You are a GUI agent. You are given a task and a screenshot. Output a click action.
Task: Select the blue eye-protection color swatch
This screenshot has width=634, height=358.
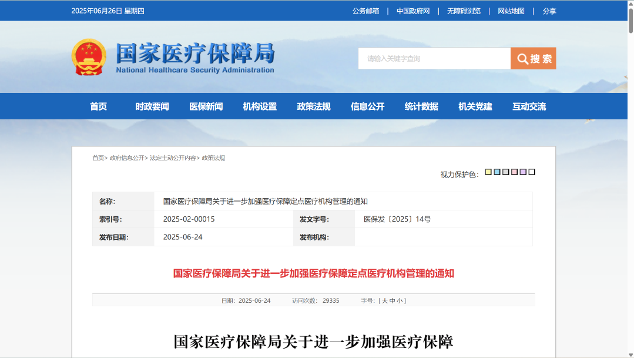tap(497, 172)
